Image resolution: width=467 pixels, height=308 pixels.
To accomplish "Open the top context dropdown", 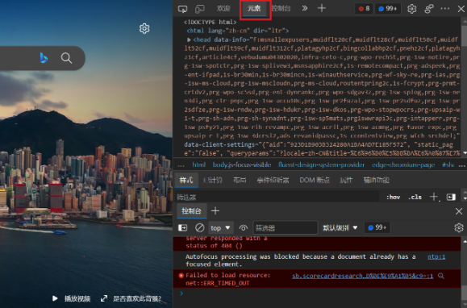I will coord(221,228).
